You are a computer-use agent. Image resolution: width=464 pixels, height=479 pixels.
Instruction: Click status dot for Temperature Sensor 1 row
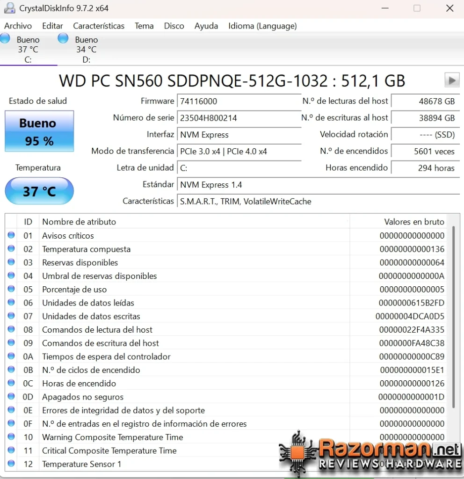pyautogui.click(x=11, y=464)
